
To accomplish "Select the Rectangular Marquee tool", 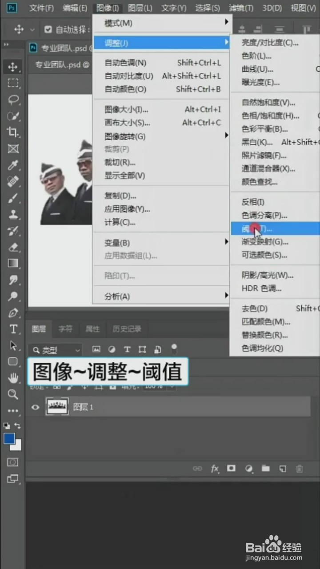I will [13, 83].
